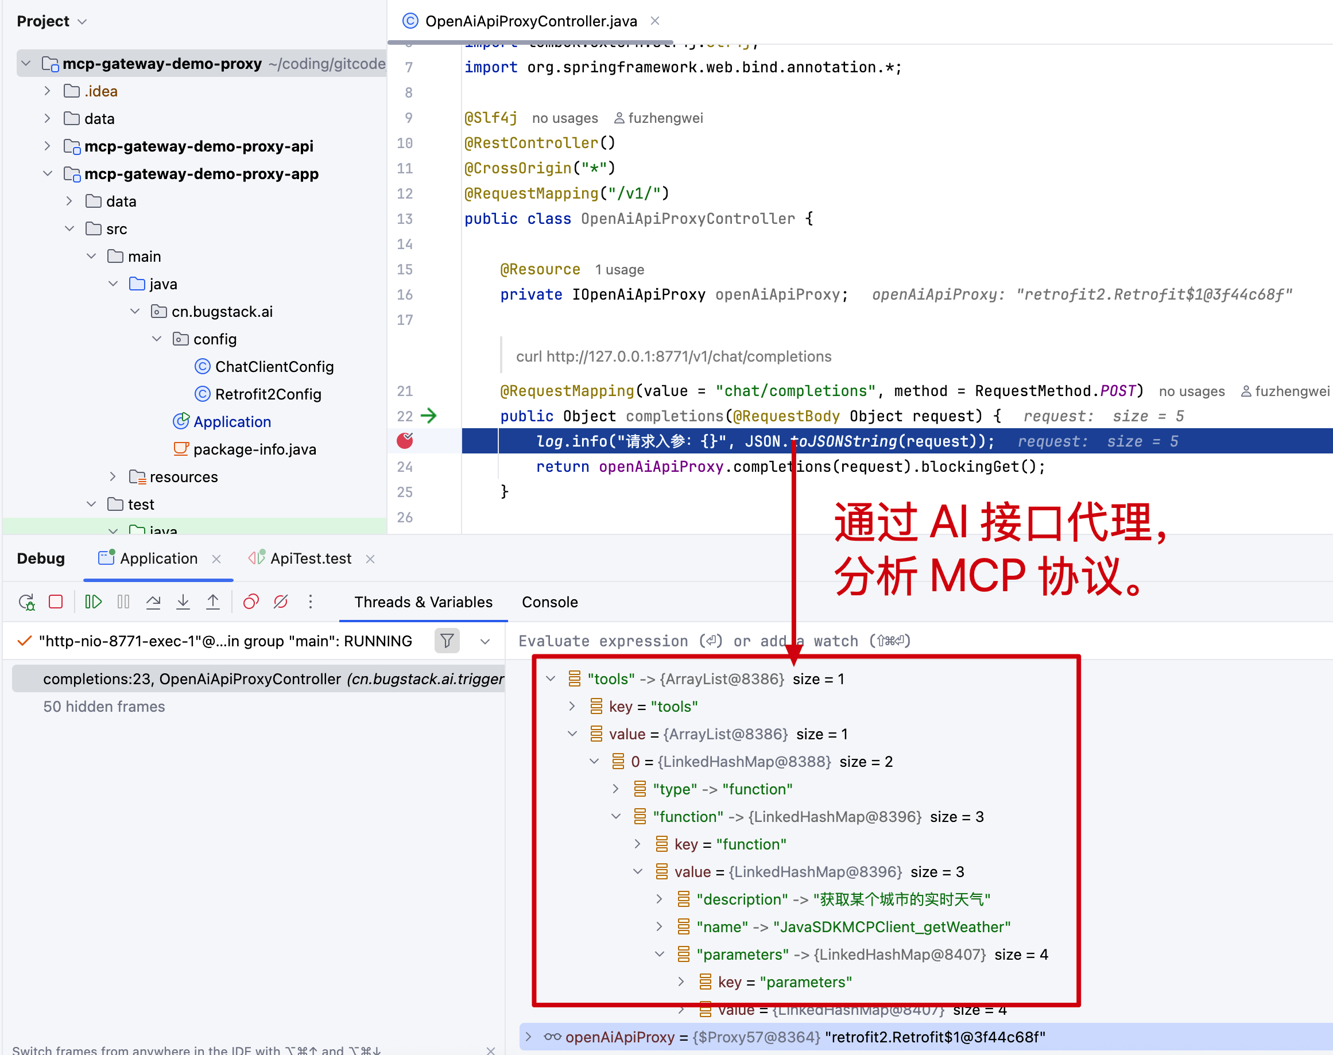This screenshot has height=1055, width=1333.
Task: Expand the resources folder
Action: 113,477
